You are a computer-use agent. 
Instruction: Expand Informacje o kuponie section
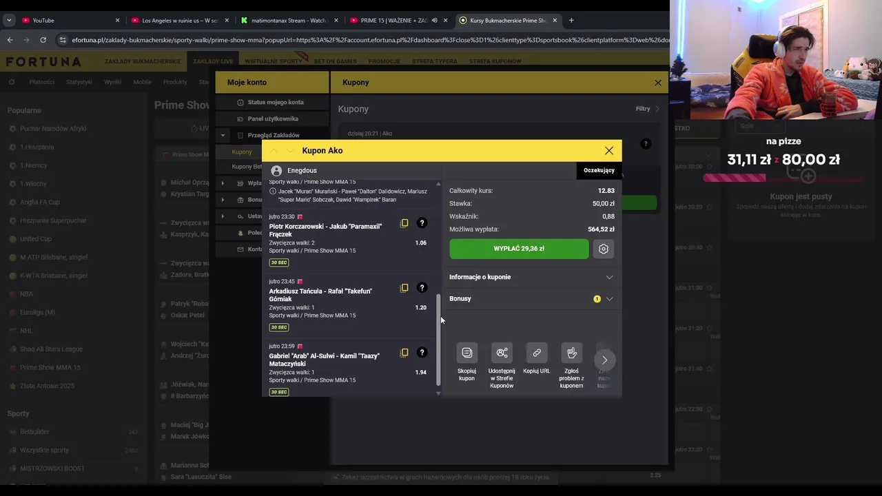531,277
